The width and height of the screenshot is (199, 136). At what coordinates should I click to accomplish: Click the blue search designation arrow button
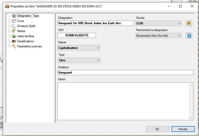[189, 36]
